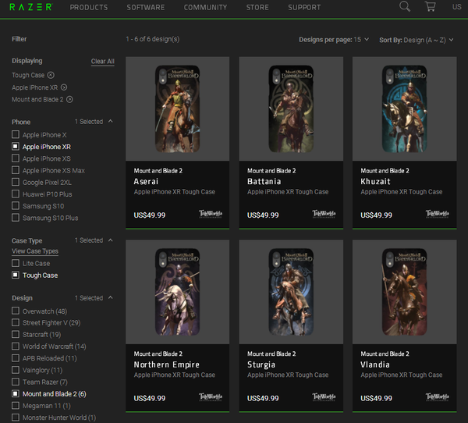Screen dimensions: 468x423
Task: Open the PRODUCTS menu
Action: [89, 7]
